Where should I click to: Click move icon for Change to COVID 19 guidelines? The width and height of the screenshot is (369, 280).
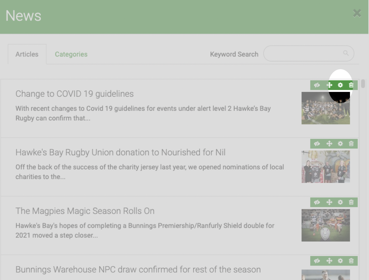(329, 85)
